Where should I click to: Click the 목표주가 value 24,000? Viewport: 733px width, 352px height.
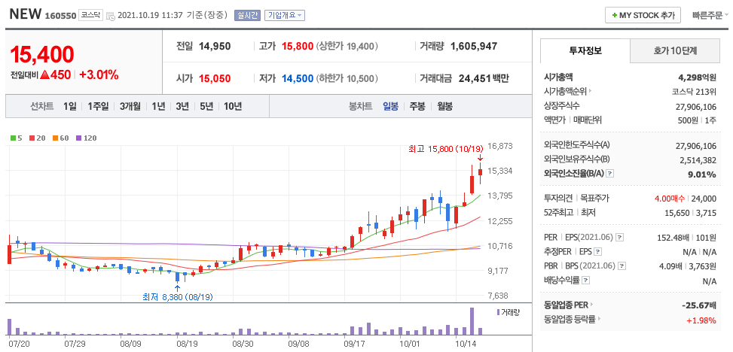point(705,199)
